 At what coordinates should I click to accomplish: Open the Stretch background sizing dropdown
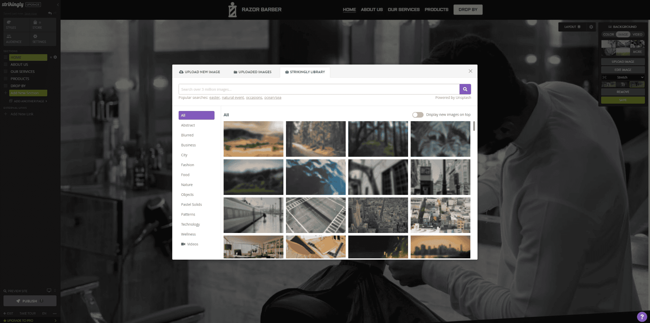(623, 77)
